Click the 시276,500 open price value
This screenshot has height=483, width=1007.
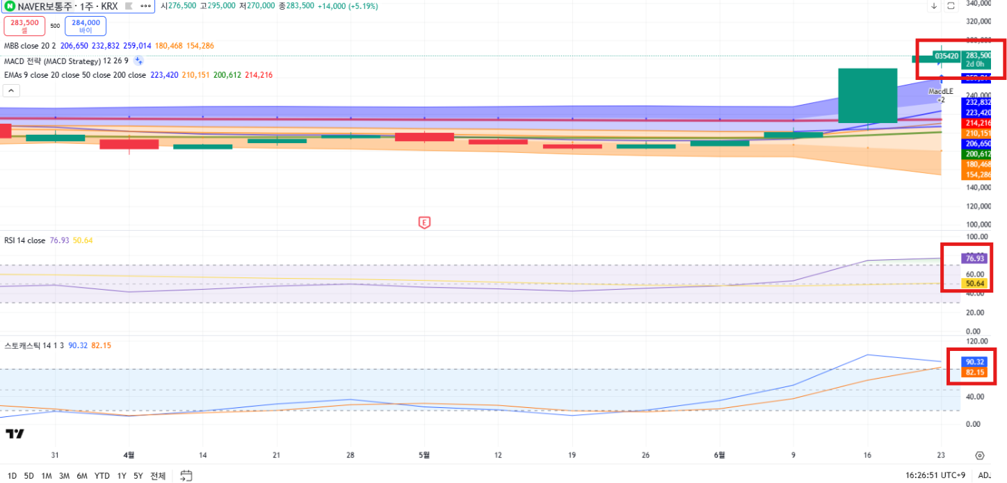click(x=178, y=6)
